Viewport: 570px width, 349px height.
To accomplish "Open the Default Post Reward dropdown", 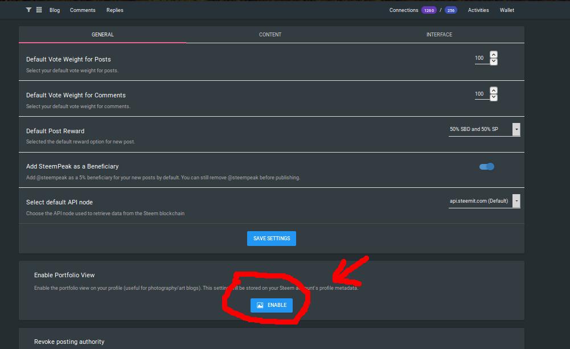I will [x=484, y=129].
